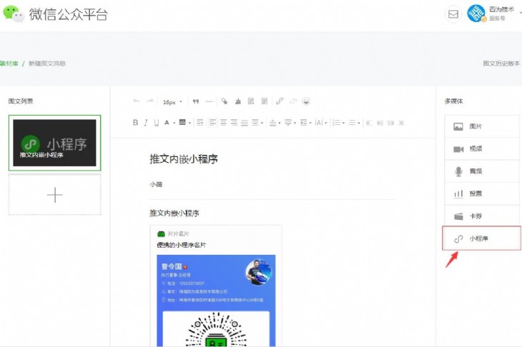Justify text on both sides
The height and width of the screenshot is (347, 522).
click(245, 123)
